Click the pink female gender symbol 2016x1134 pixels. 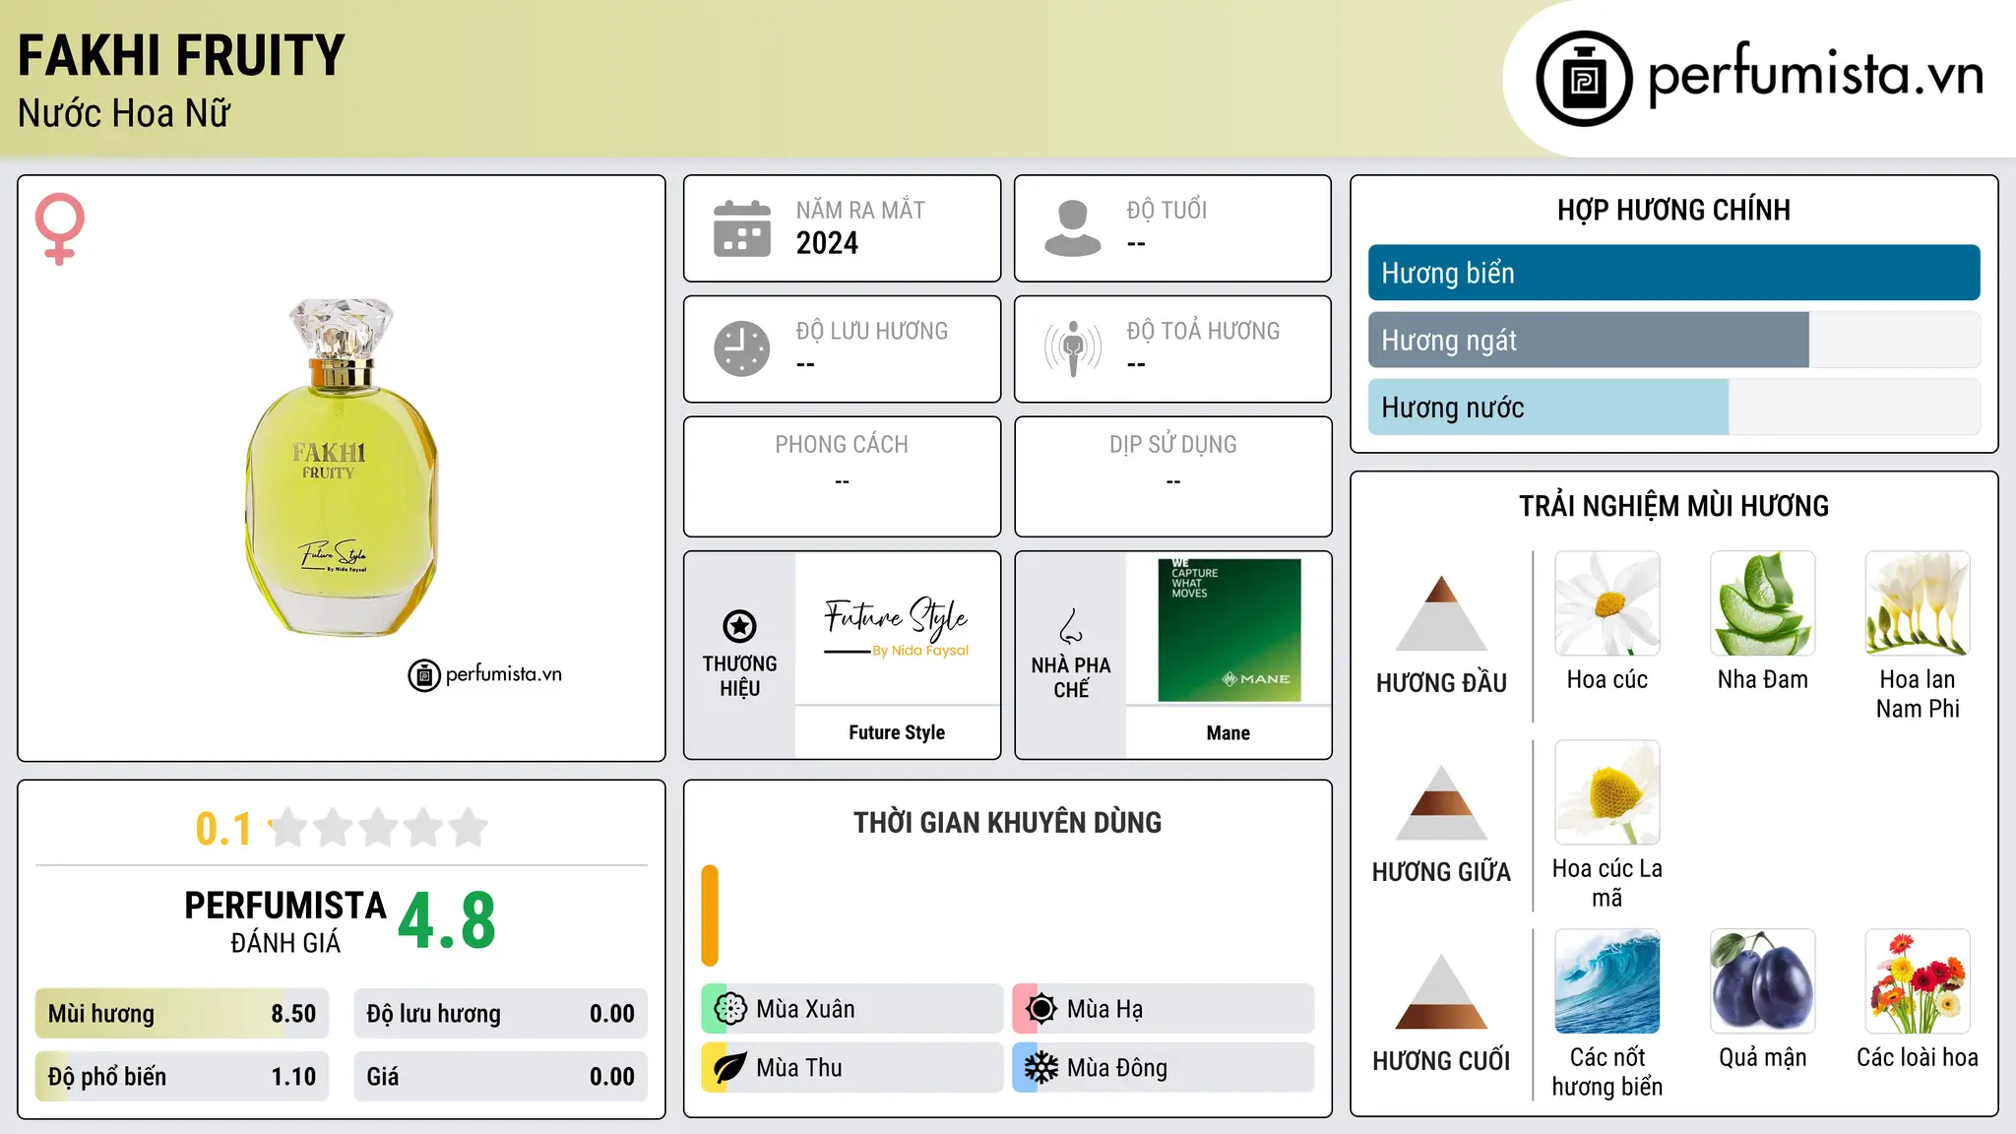click(59, 228)
